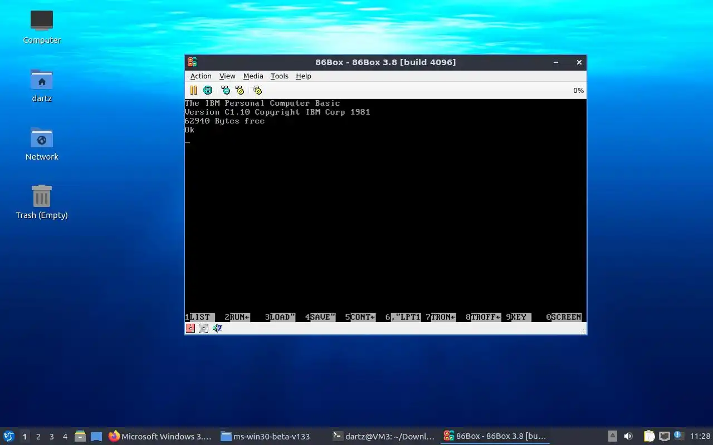Click the second status bar drive icon
Image resolution: width=713 pixels, height=445 pixels.
pyautogui.click(x=204, y=328)
